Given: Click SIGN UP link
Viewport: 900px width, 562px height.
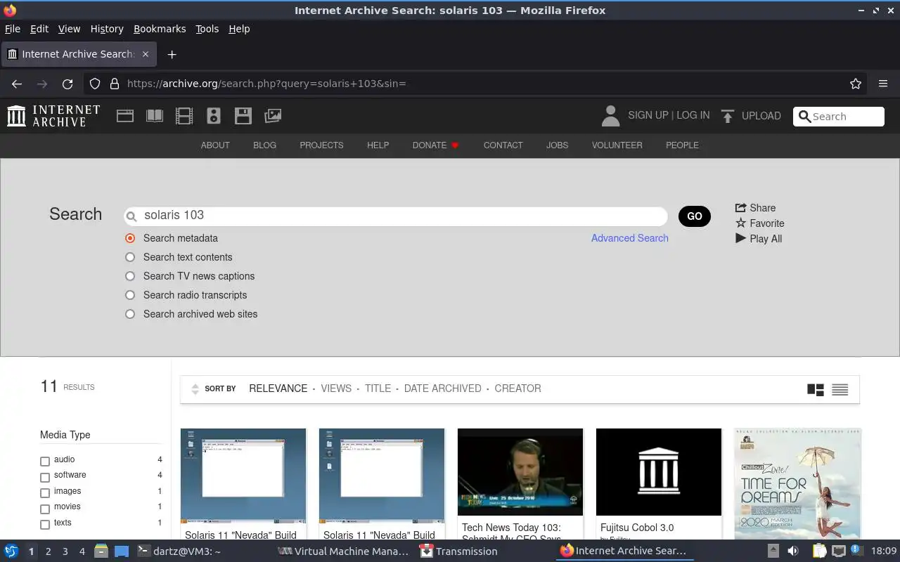Looking at the screenshot, I should [x=648, y=115].
